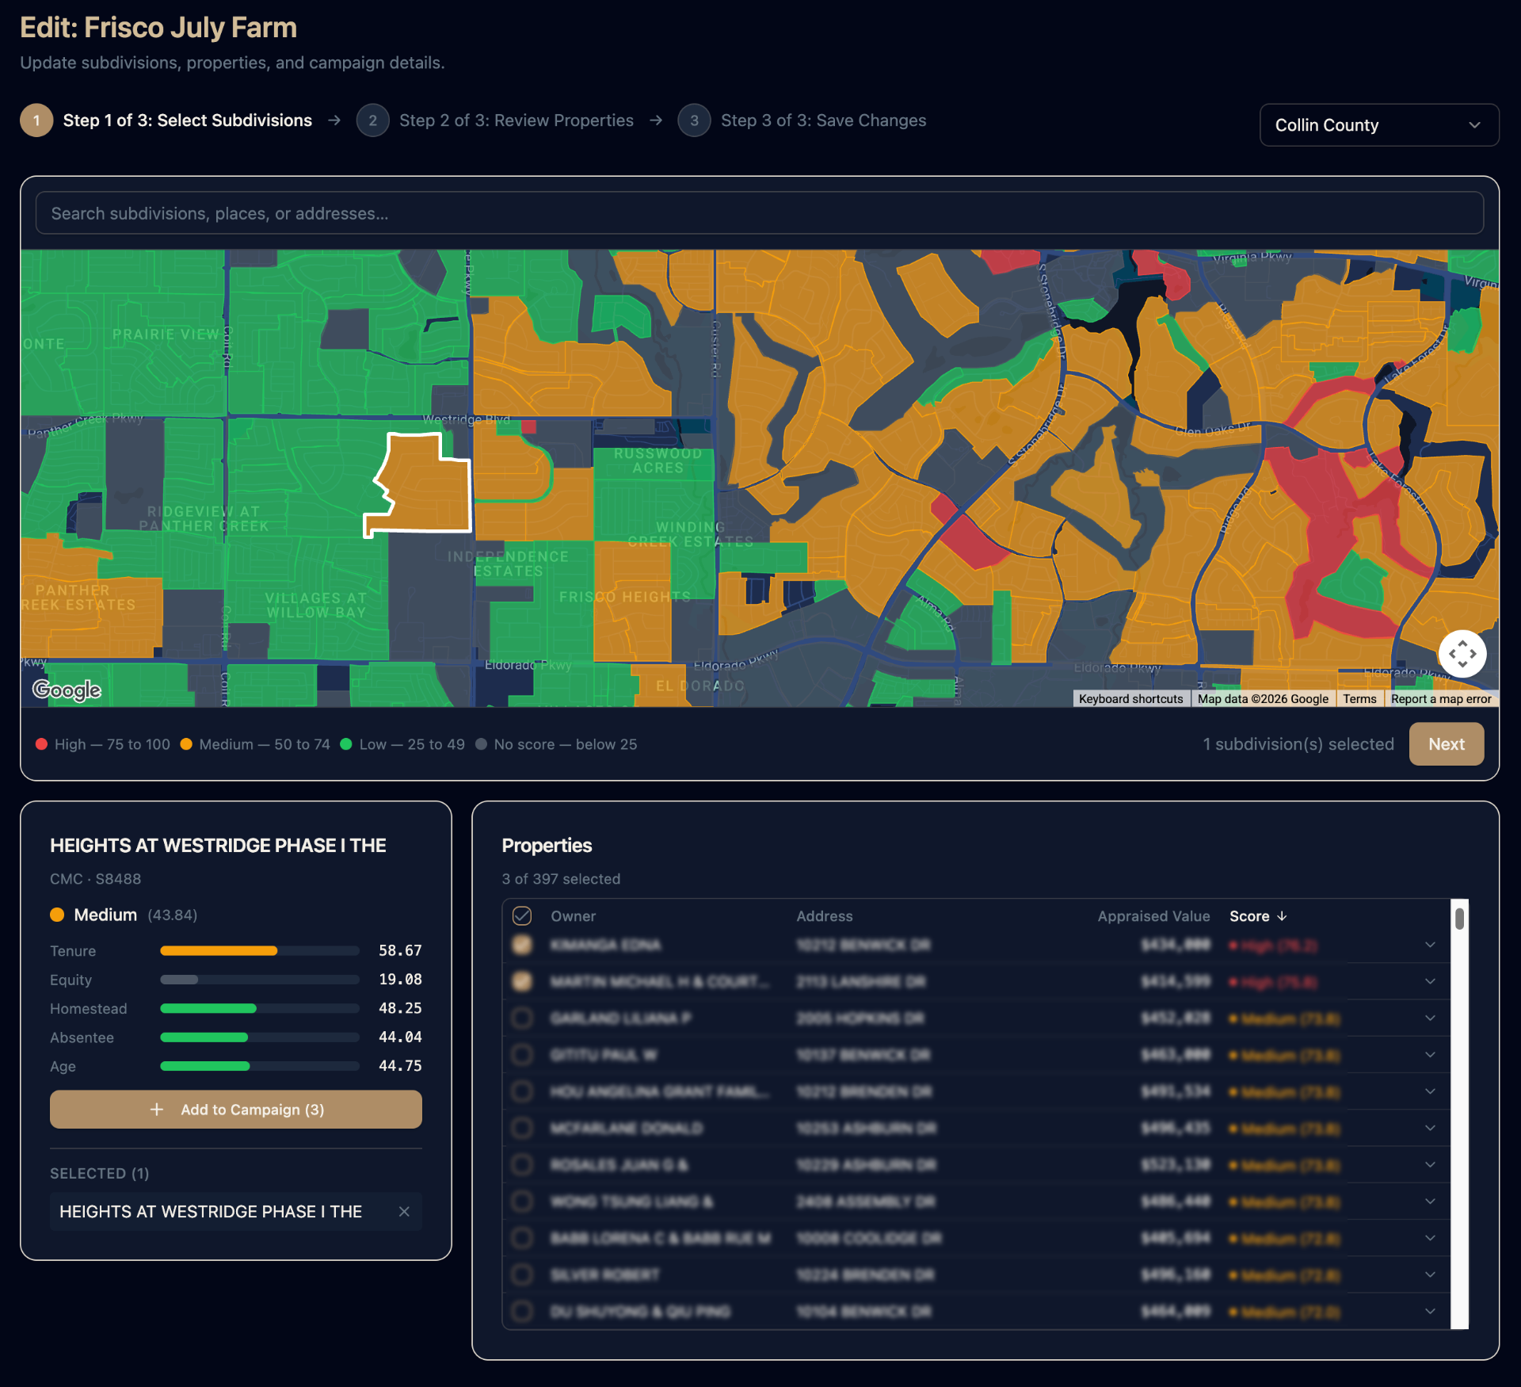Click the '3 of 397 selected' text

pyautogui.click(x=561, y=879)
